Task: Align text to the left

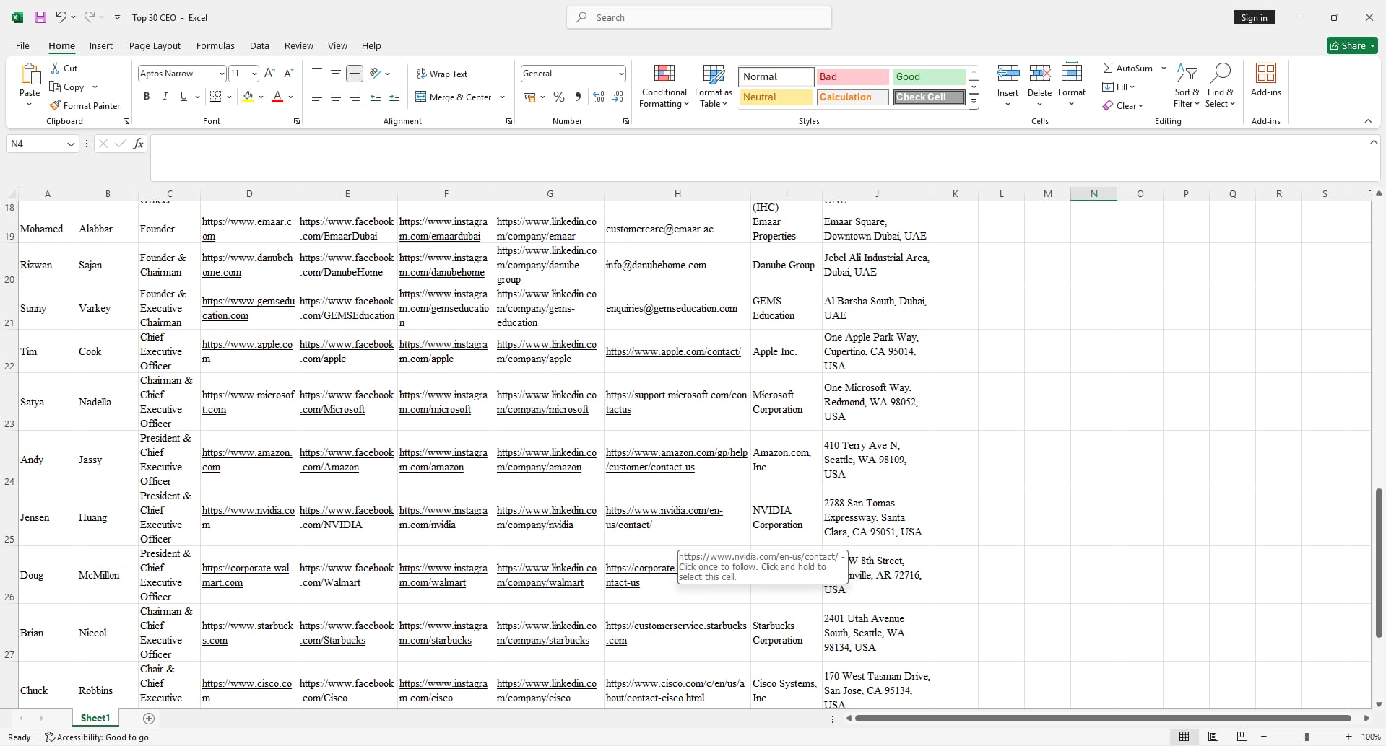Action: pos(317,97)
